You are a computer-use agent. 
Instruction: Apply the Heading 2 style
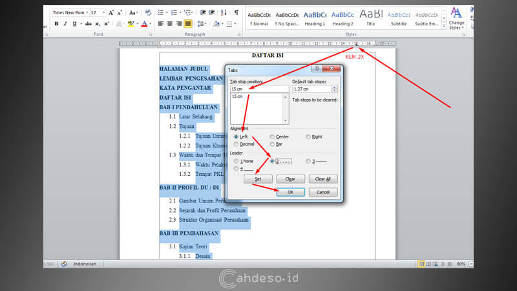click(x=343, y=19)
